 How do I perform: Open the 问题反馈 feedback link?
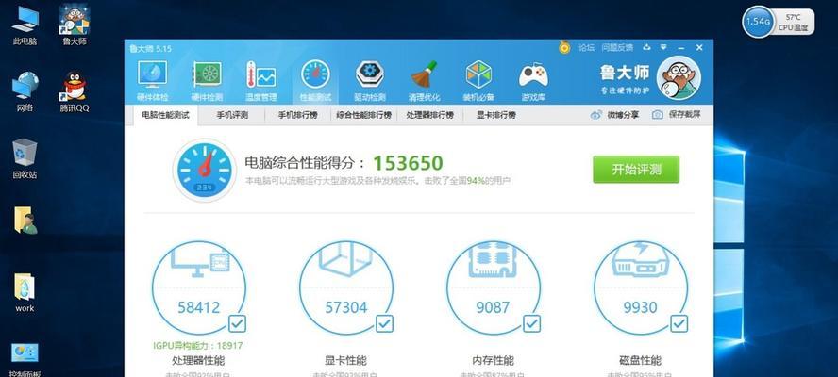[617, 47]
